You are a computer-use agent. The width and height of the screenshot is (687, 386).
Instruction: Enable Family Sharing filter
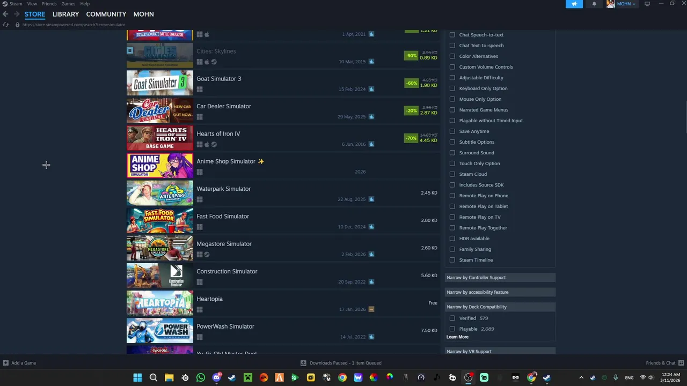coord(452,249)
